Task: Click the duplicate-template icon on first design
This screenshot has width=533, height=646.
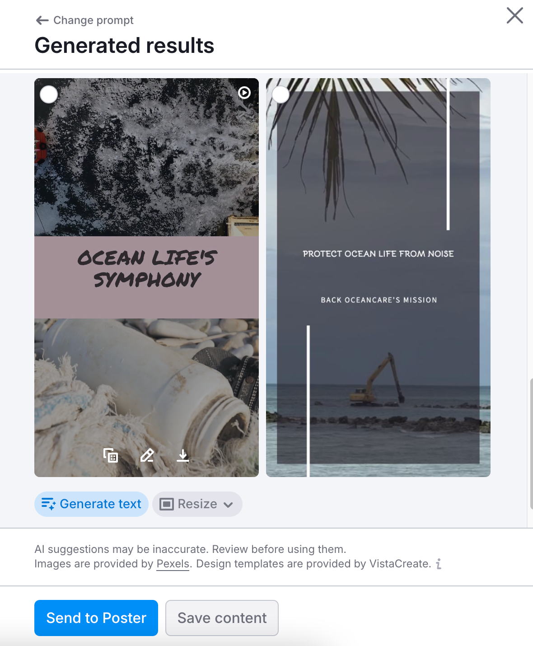Action: click(x=111, y=455)
